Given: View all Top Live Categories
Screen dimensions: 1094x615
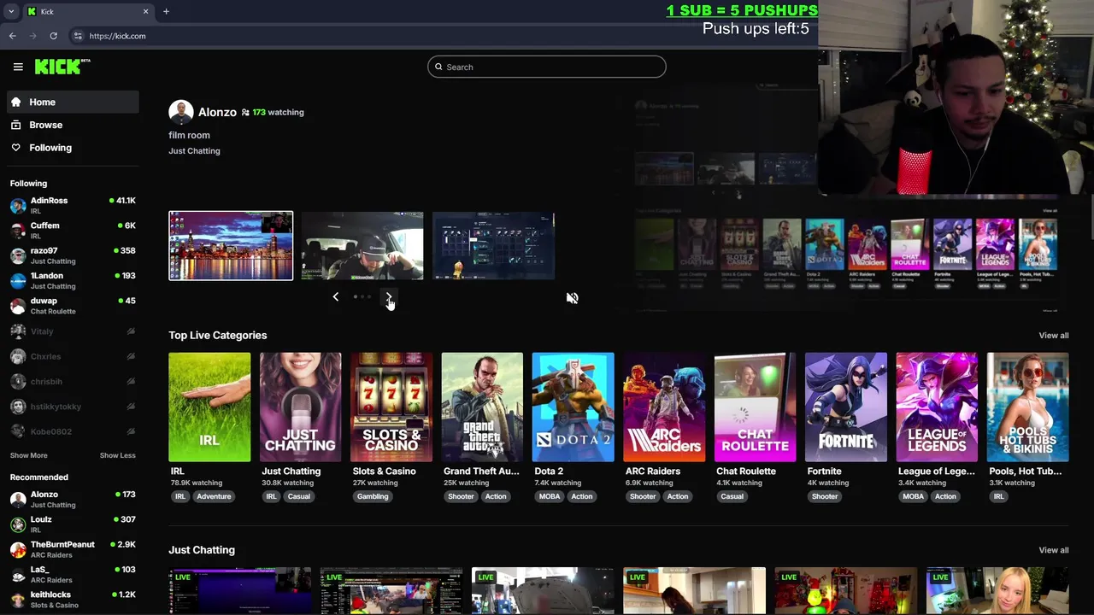Looking at the screenshot, I should (x=1053, y=335).
